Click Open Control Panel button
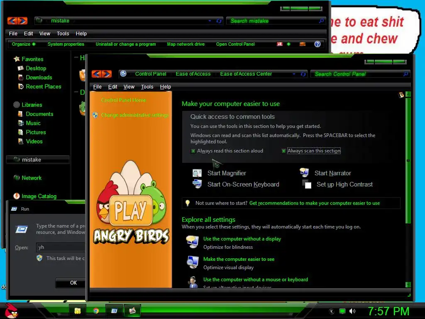Viewport: 425px width, 319px height. (x=235, y=44)
